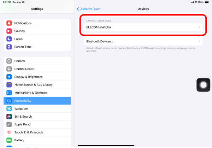Tap the Siri & Search icon
Image resolution: width=212 pixels, height=148 pixels.
(x=9, y=117)
